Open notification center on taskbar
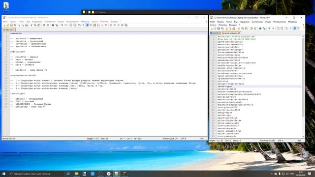Image resolution: width=315 pixels, height=177 pixels. click(310, 174)
